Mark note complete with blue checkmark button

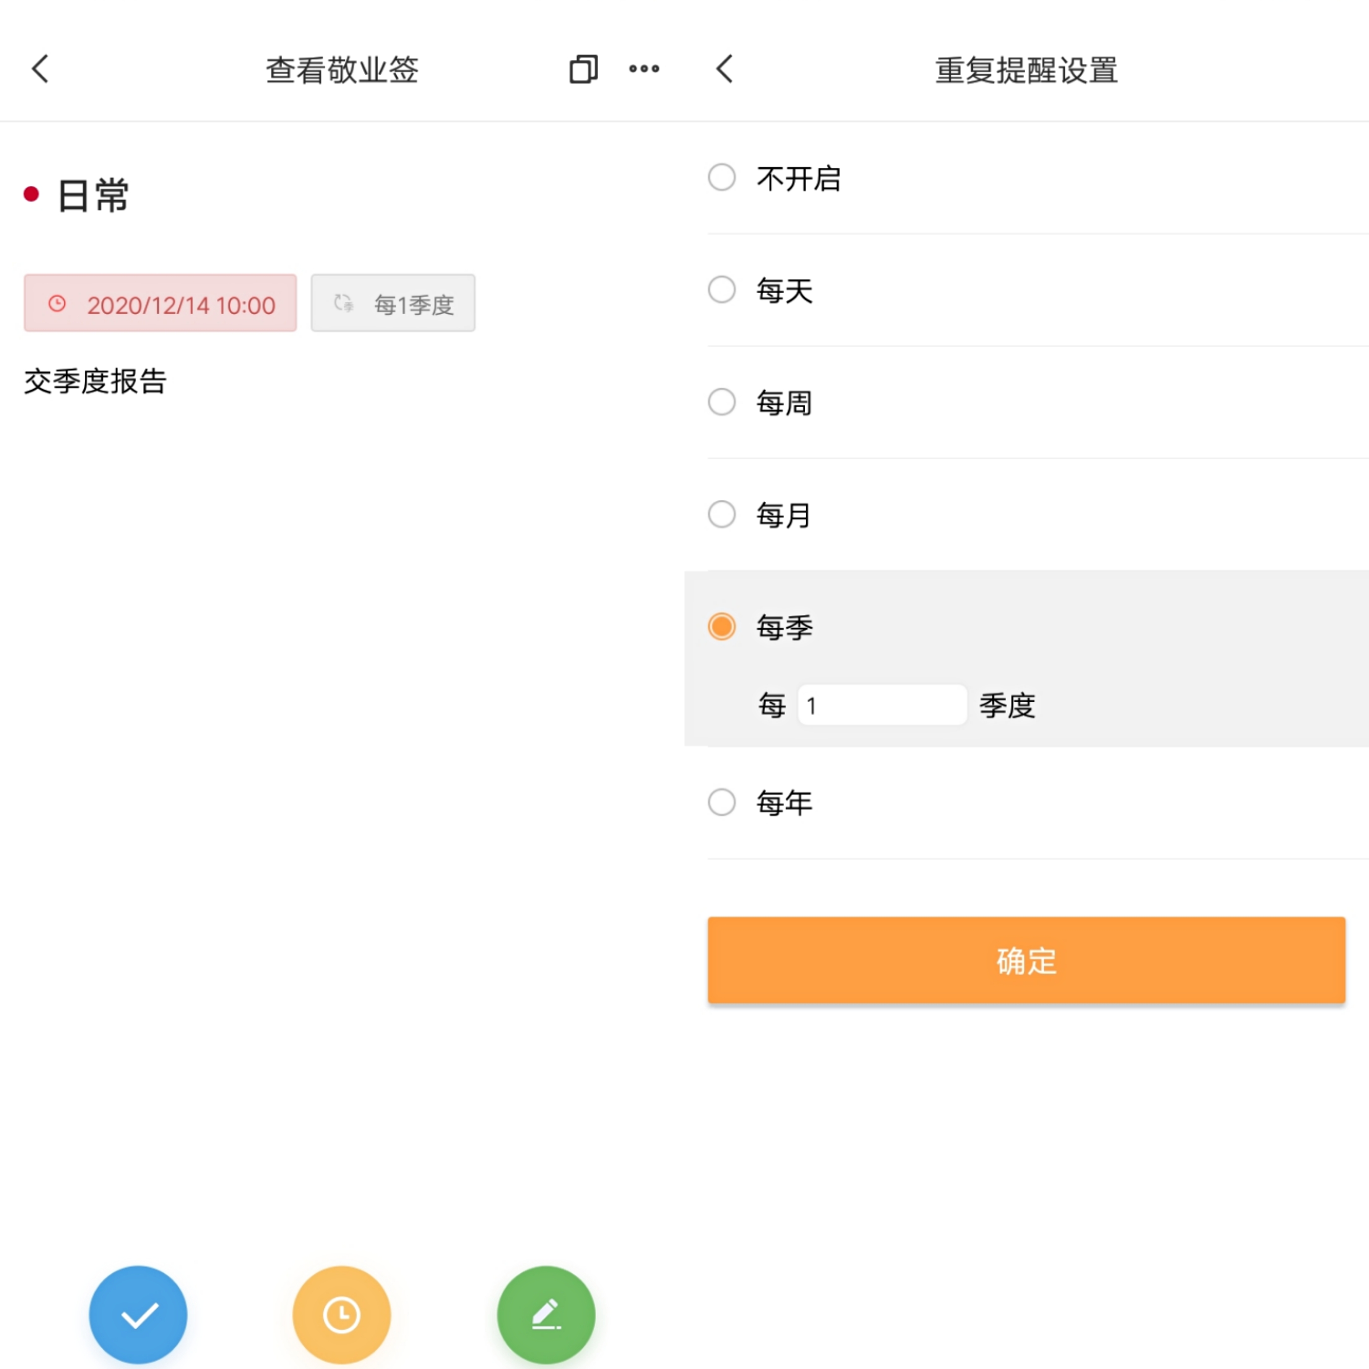[x=138, y=1314]
